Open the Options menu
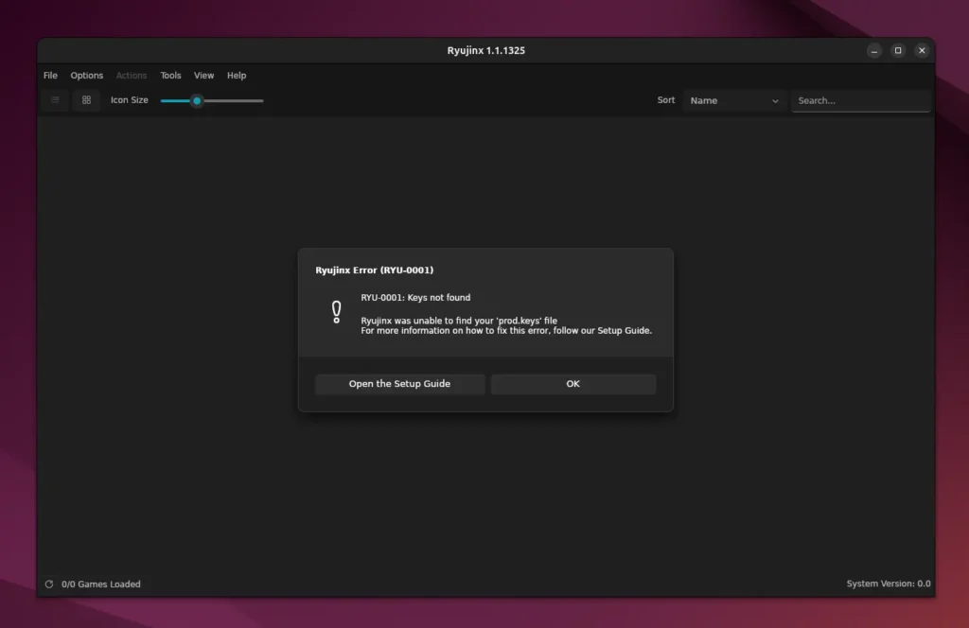The height and width of the screenshot is (628, 969). click(x=87, y=76)
